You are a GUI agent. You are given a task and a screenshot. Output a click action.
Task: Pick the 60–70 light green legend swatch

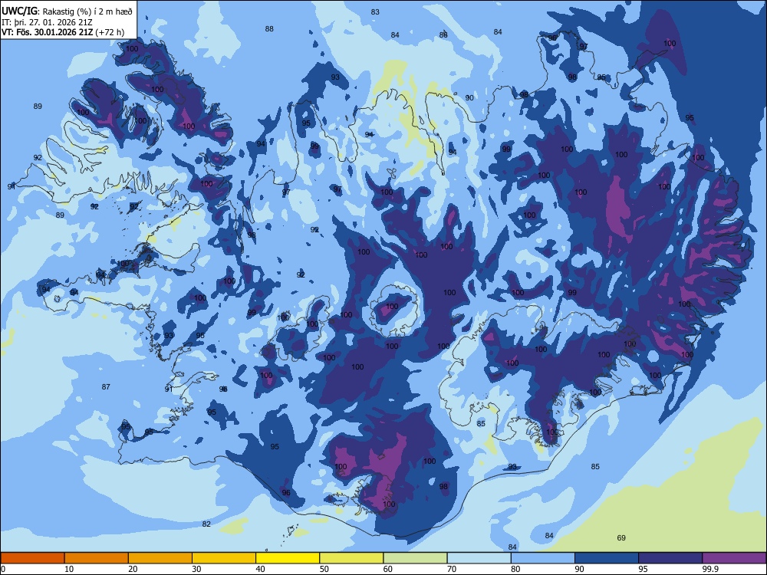tap(415, 558)
